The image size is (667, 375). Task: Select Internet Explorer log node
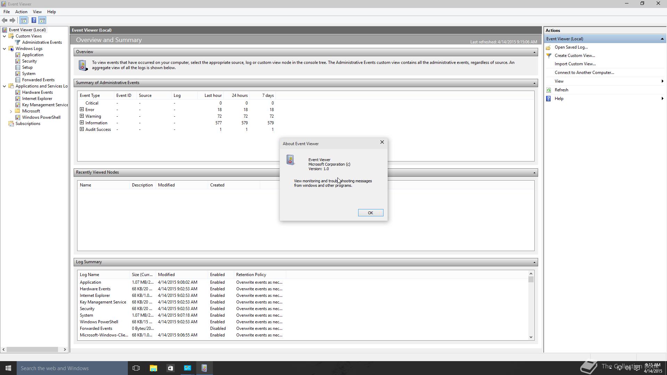click(x=37, y=99)
